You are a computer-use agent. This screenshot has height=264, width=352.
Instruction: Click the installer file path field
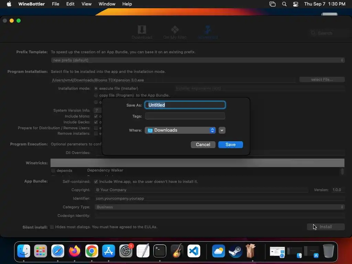click(x=173, y=80)
